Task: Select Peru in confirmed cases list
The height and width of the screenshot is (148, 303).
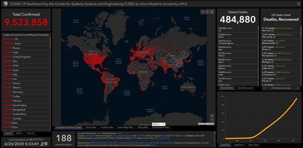Action: pos(26,61)
